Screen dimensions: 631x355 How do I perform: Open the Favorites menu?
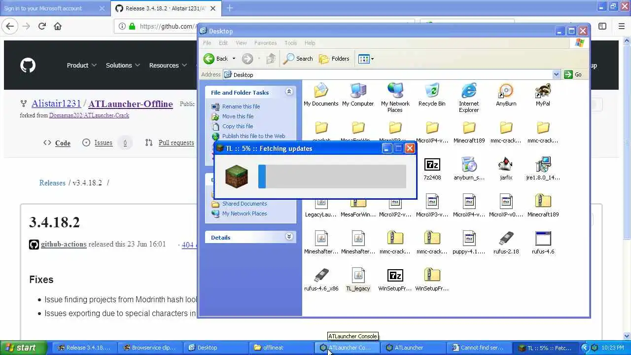point(265,43)
